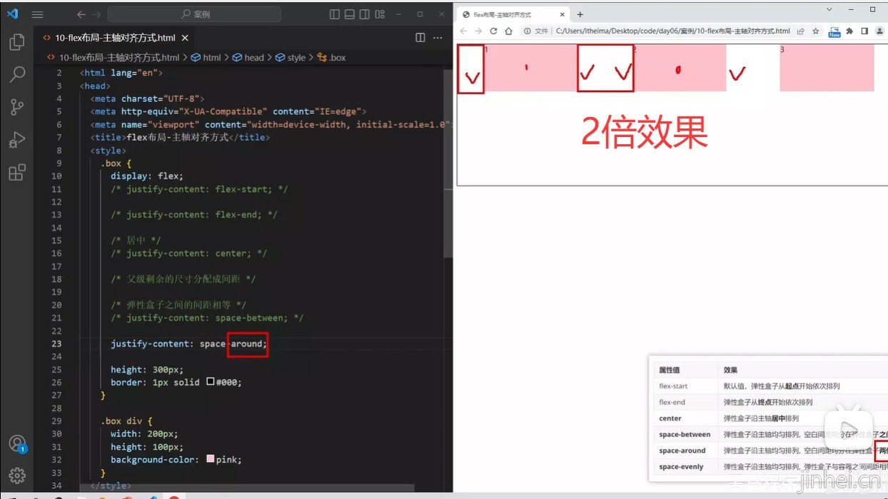
Task: View site information icon in address bar
Action: pos(528,31)
